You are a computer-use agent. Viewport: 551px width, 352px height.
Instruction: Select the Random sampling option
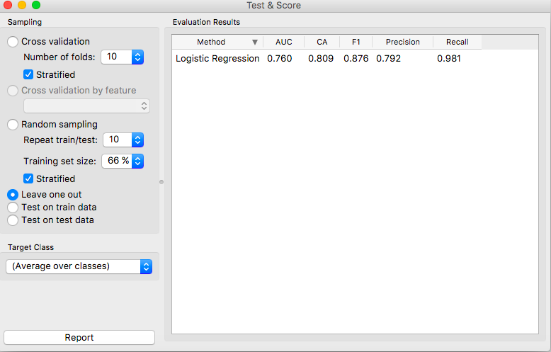(x=13, y=125)
